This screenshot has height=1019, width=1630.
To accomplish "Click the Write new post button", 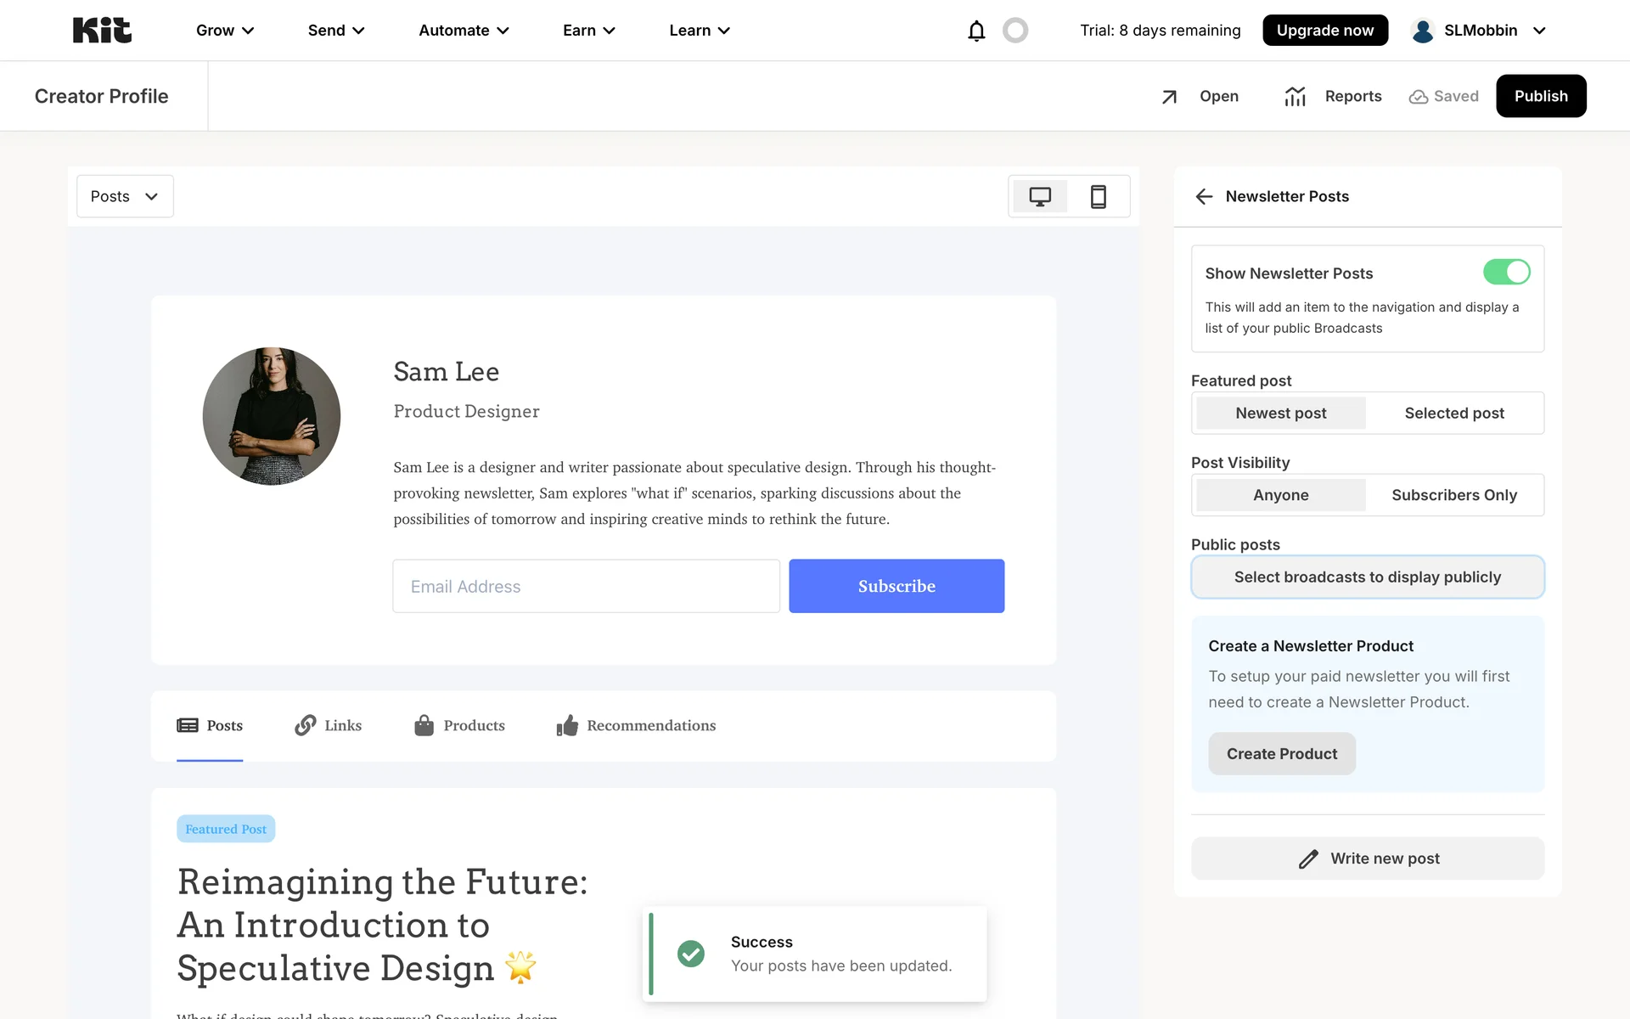I will click(x=1367, y=859).
